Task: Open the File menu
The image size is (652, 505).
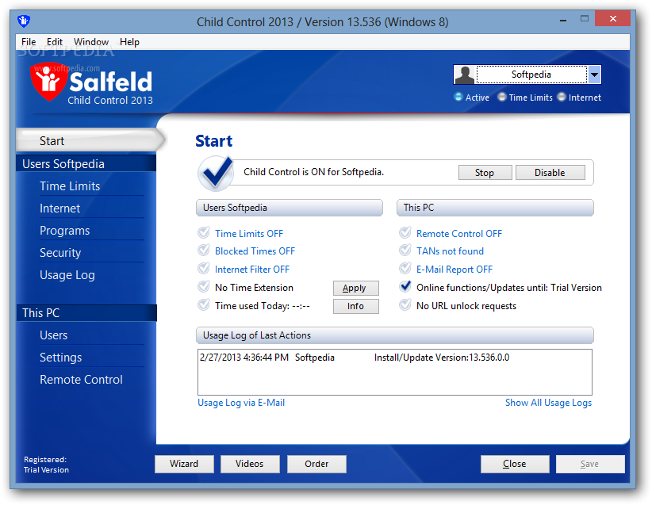Action: 29,42
